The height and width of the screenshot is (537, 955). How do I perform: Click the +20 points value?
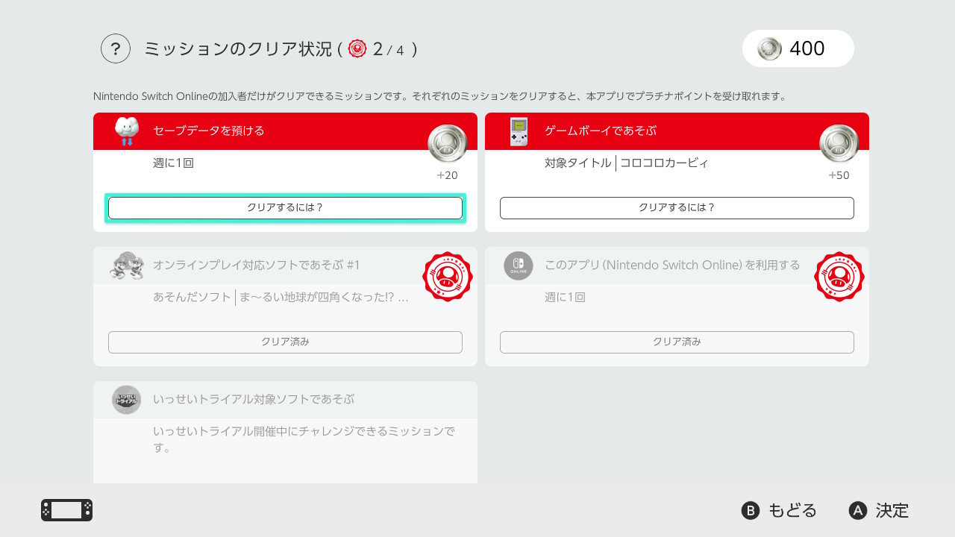coord(448,175)
